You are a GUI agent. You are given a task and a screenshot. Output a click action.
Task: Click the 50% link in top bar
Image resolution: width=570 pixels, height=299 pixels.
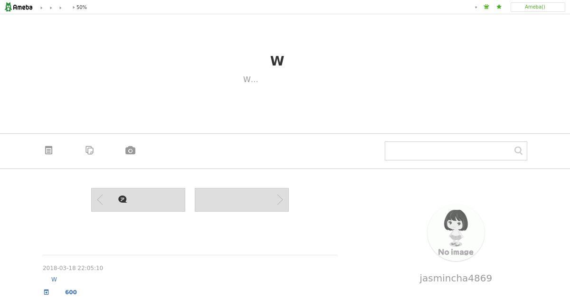click(x=82, y=8)
